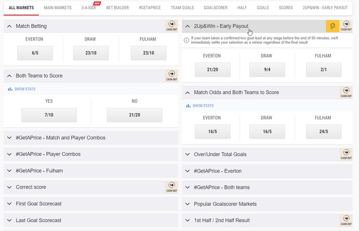359x231 pixels.
Task: Bet Fulham at 2/1 in 2Up&Win
Action: tap(324, 70)
